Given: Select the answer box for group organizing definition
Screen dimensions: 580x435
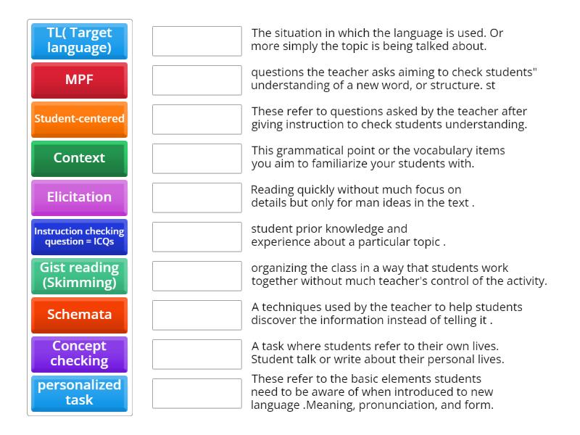Looking at the screenshot, I should coord(196,275).
